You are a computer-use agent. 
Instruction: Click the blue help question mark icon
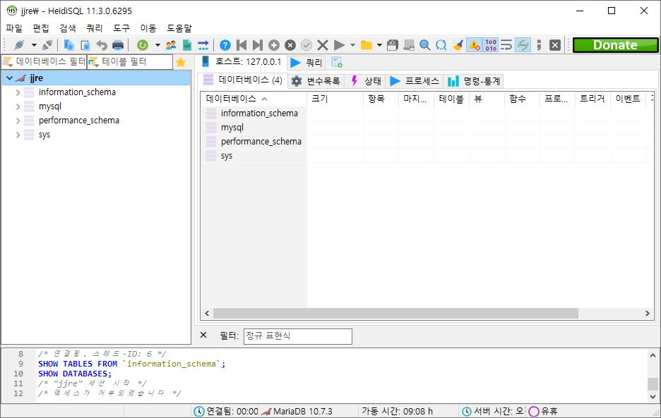point(225,45)
